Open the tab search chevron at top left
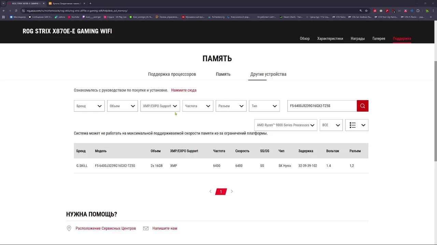 pos(3,3)
